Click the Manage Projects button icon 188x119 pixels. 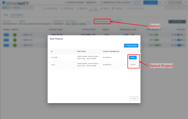tap(96, 22)
